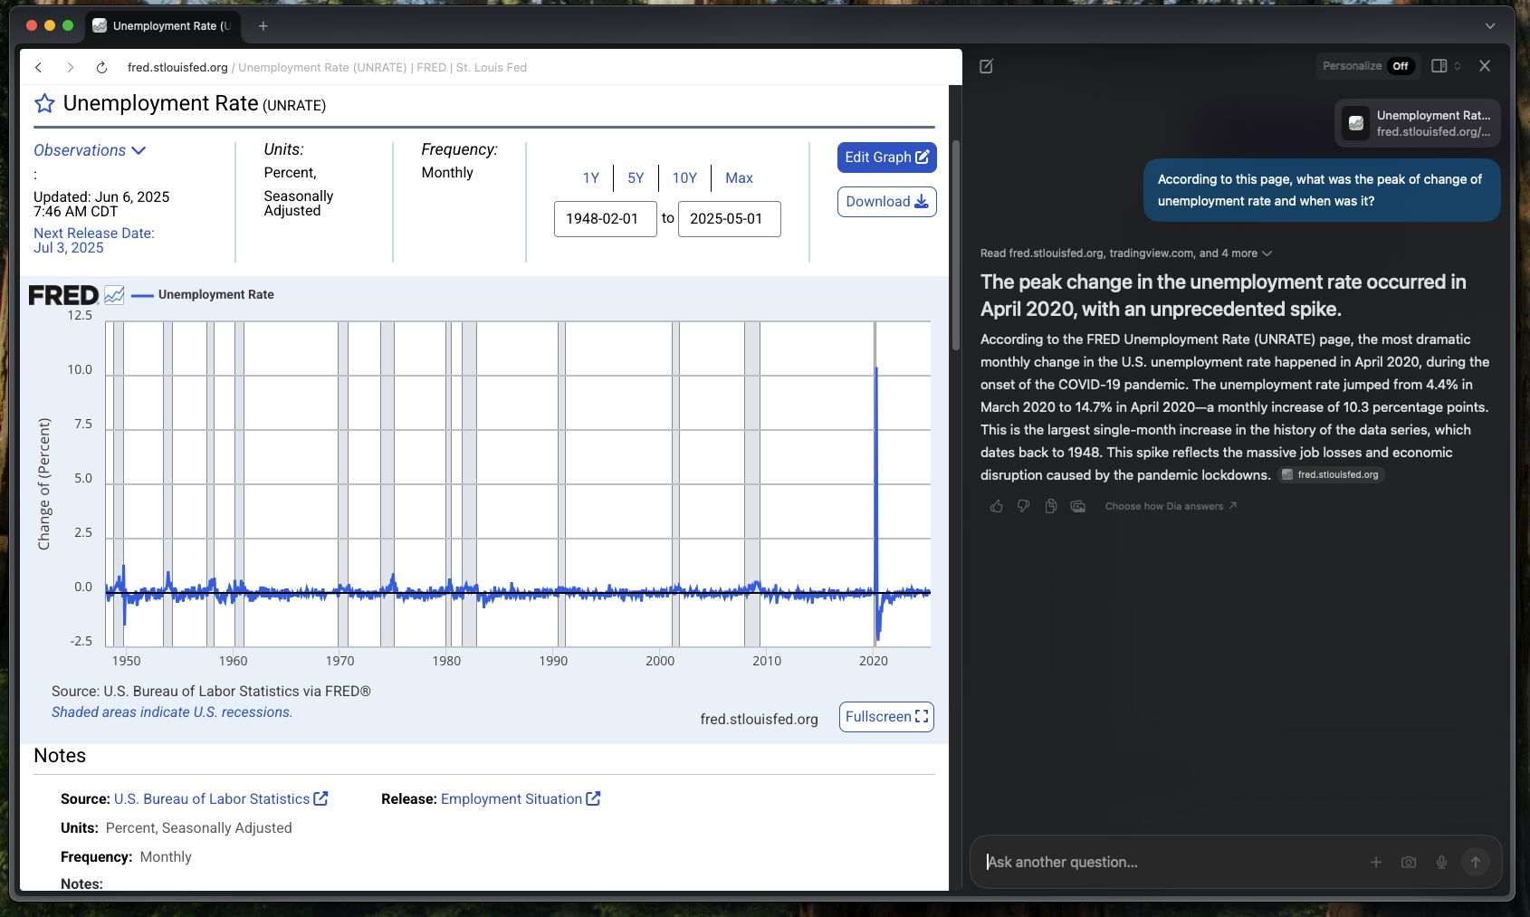Click the user question message bubble
Viewport: 1530px width, 917px height.
click(x=1322, y=190)
